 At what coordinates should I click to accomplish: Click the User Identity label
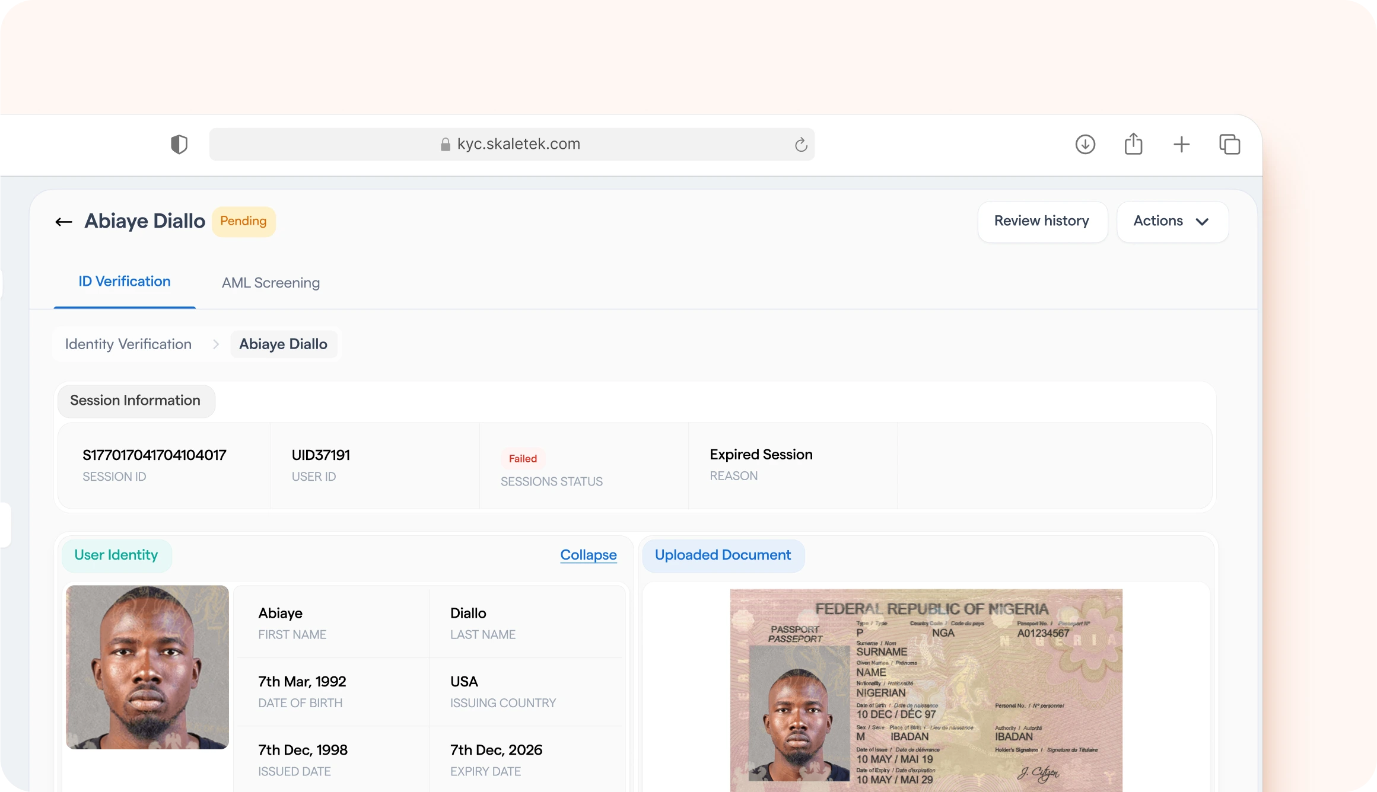point(116,555)
